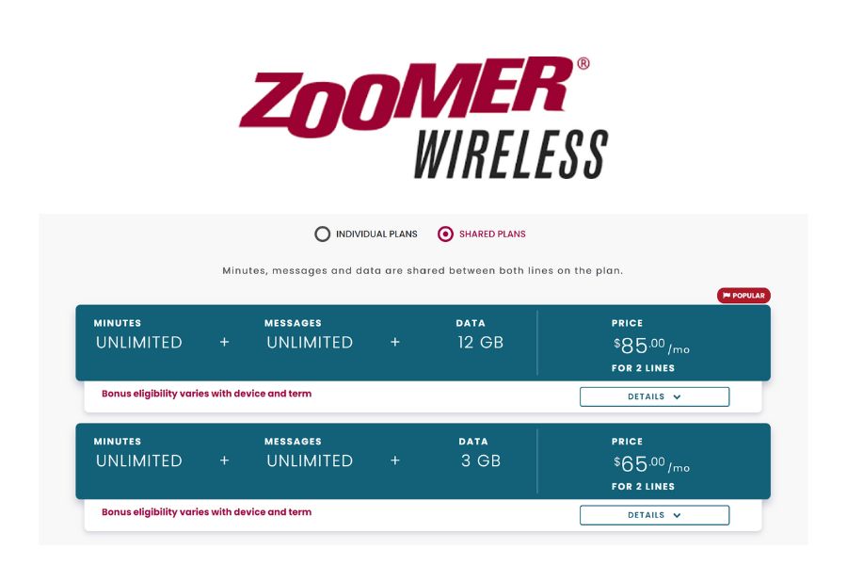Click the $65.00/mo price
This screenshot has height=565, width=847.
[652, 464]
